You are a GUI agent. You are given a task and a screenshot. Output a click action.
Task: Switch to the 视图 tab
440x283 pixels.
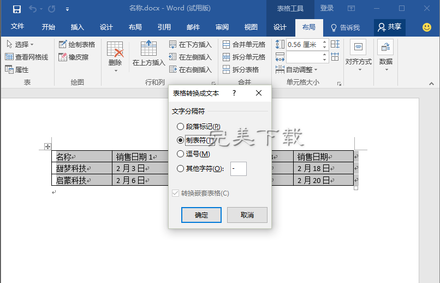coord(251,27)
